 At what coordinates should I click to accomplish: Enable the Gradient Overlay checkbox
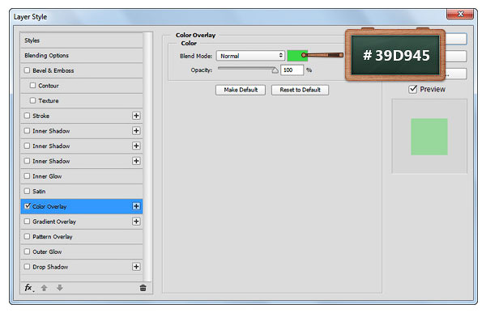point(27,221)
